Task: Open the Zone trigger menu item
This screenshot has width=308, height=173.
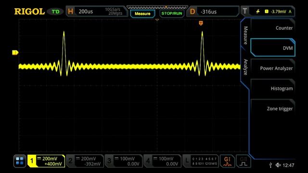Action: coord(273,109)
